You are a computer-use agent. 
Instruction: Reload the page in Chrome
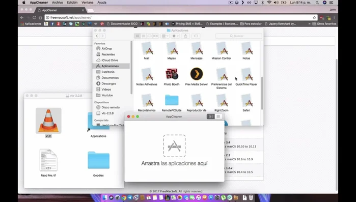click(x=34, y=17)
